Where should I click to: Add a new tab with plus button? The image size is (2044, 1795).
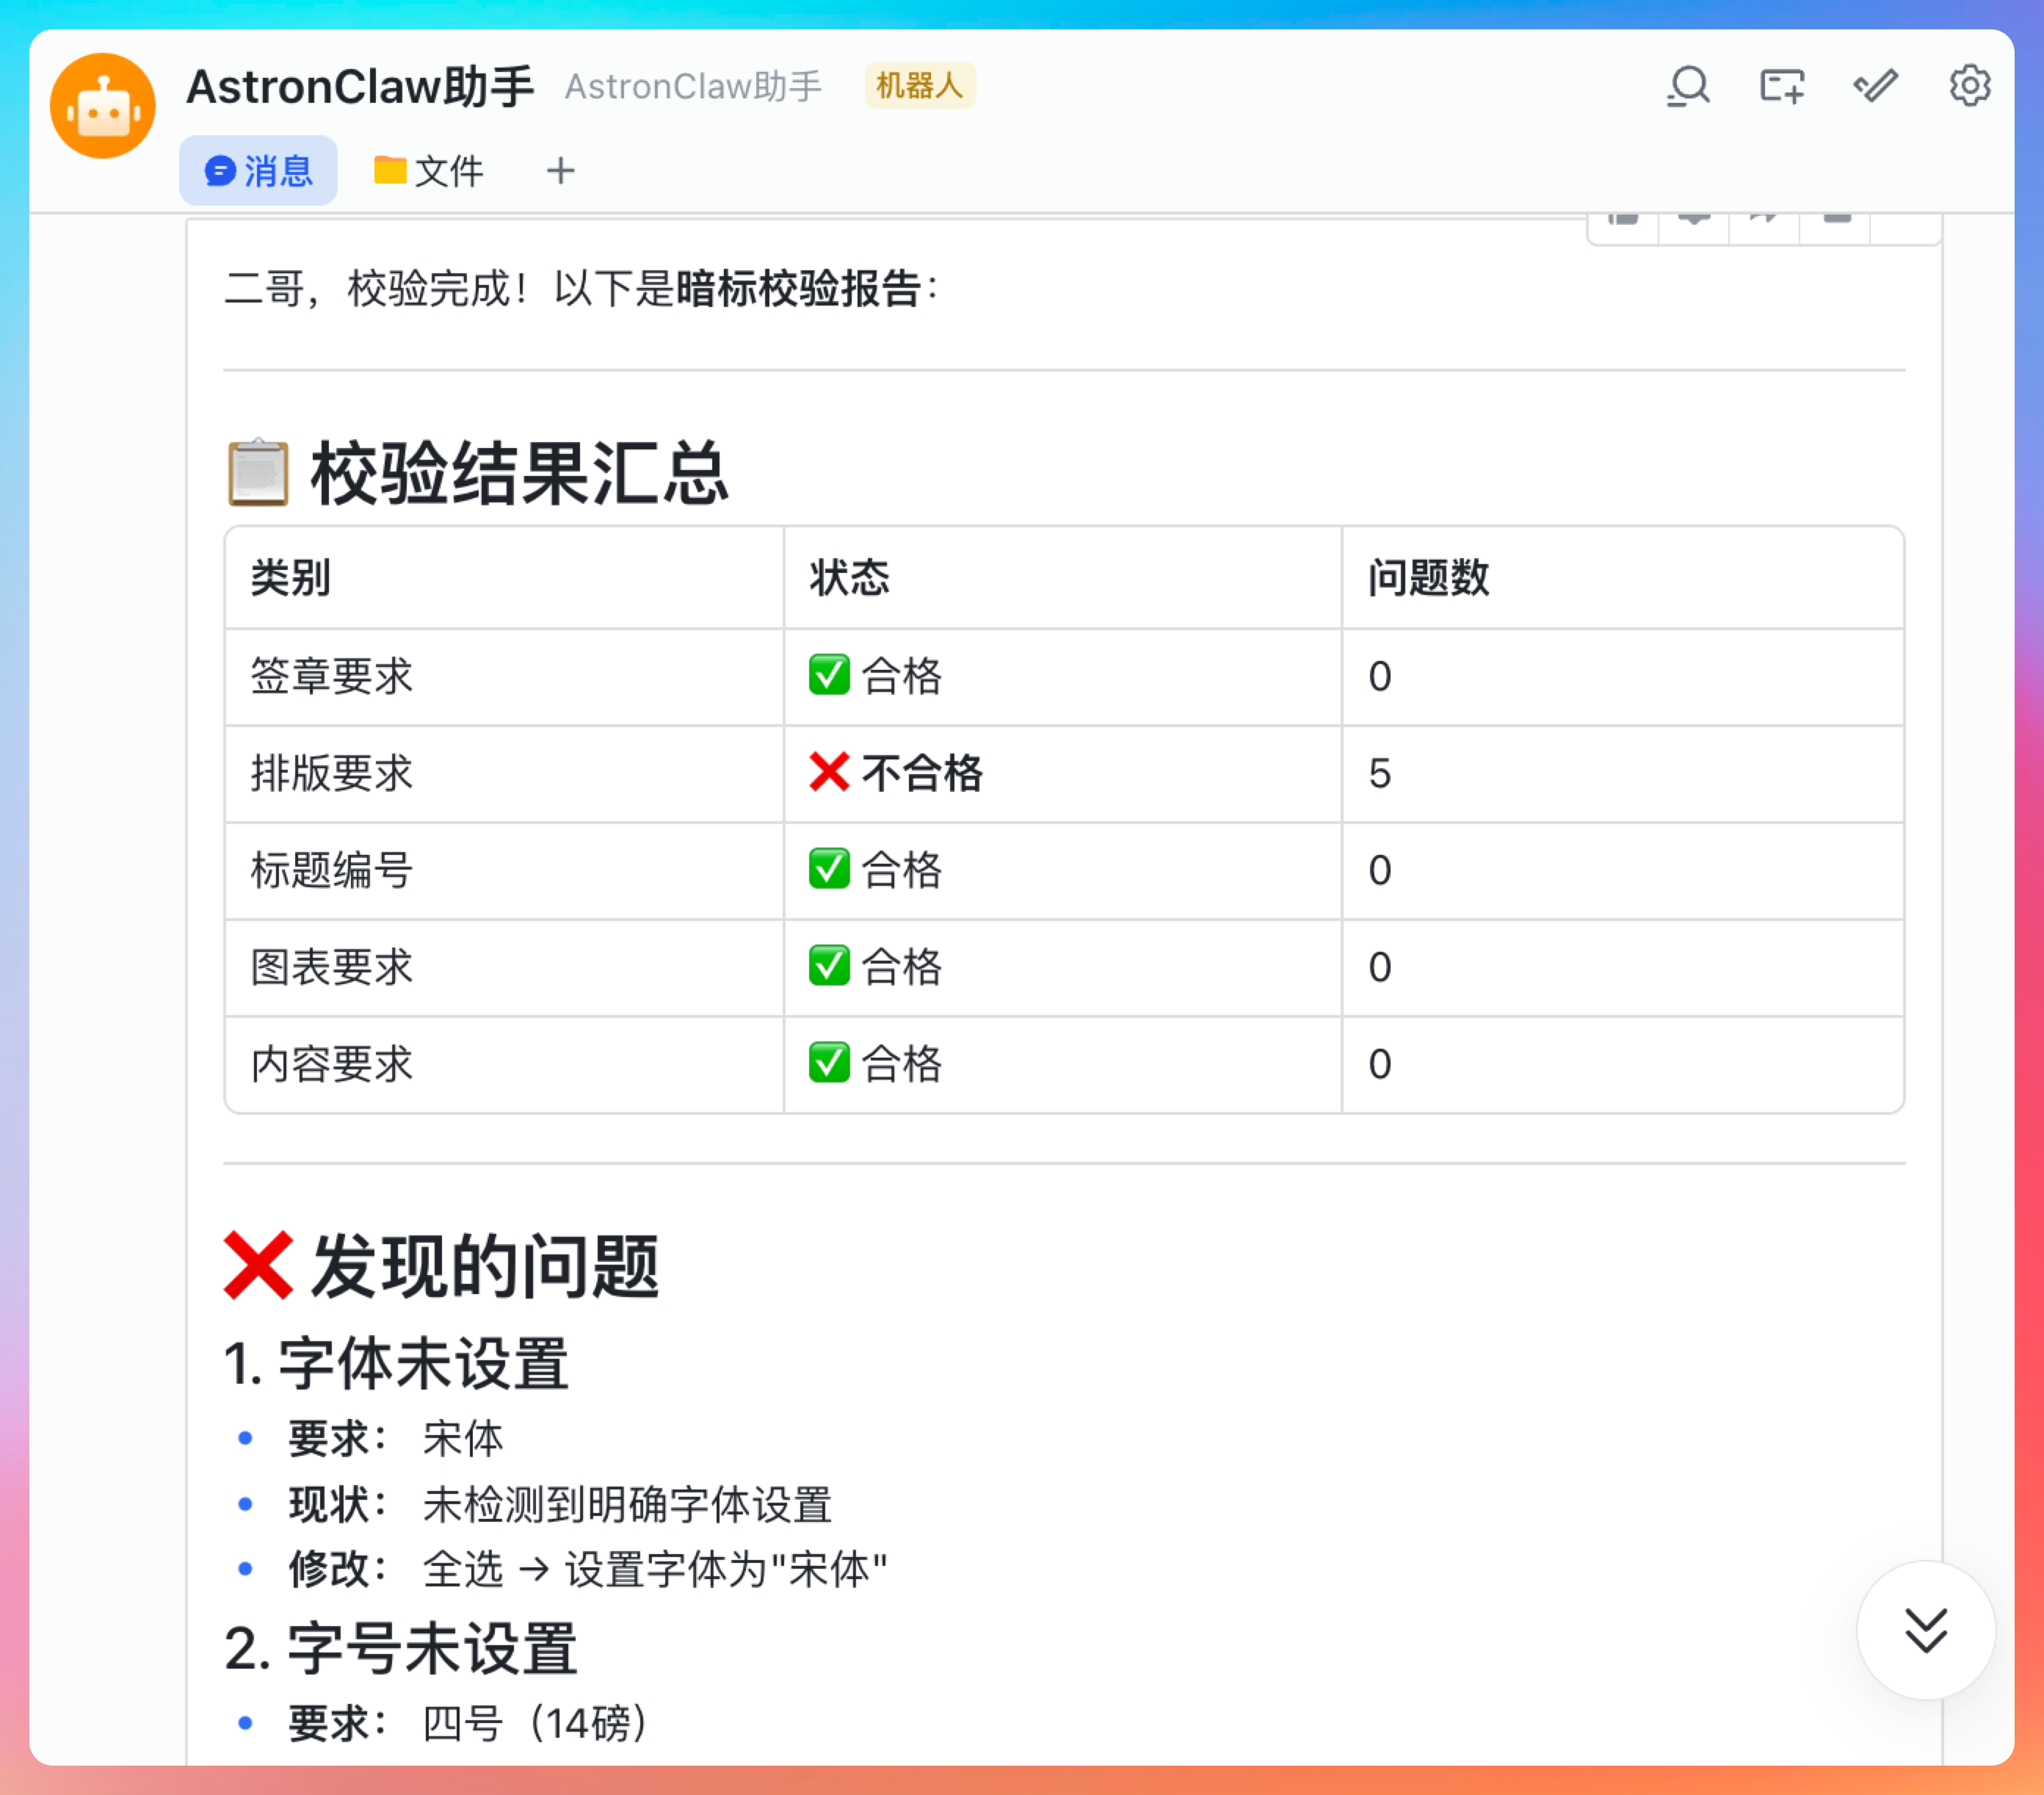coord(560,171)
